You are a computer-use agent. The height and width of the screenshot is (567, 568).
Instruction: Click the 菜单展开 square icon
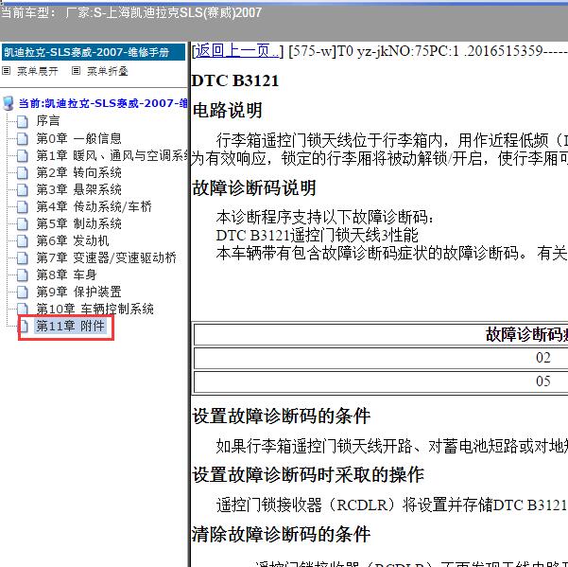pos(7,71)
